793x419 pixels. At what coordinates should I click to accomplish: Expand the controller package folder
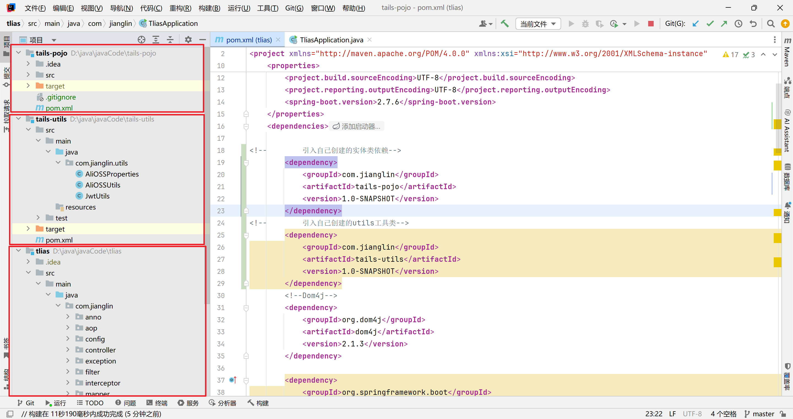68,350
